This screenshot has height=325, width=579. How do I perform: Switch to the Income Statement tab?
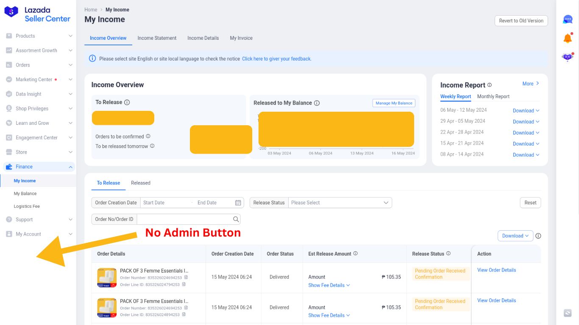pyautogui.click(x=157, y=38)
